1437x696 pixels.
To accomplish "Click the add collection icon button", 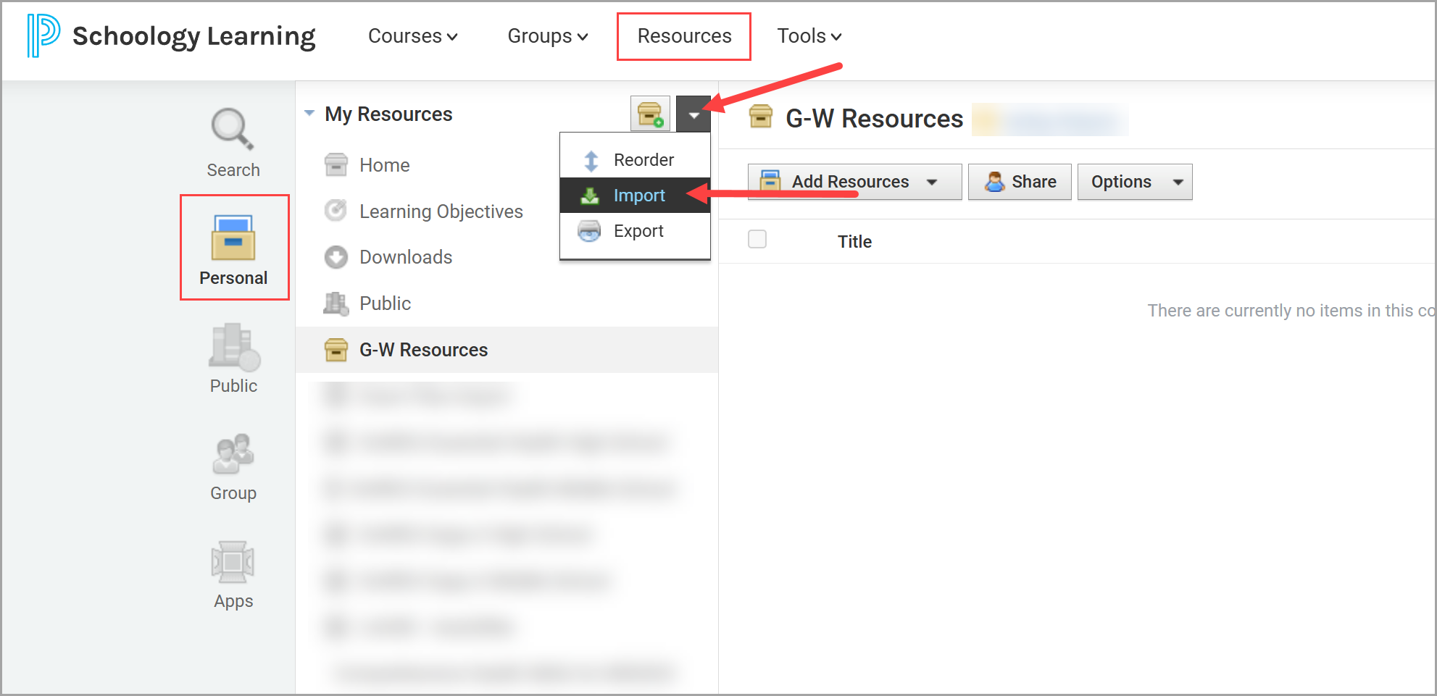I will tap(650, 114).
